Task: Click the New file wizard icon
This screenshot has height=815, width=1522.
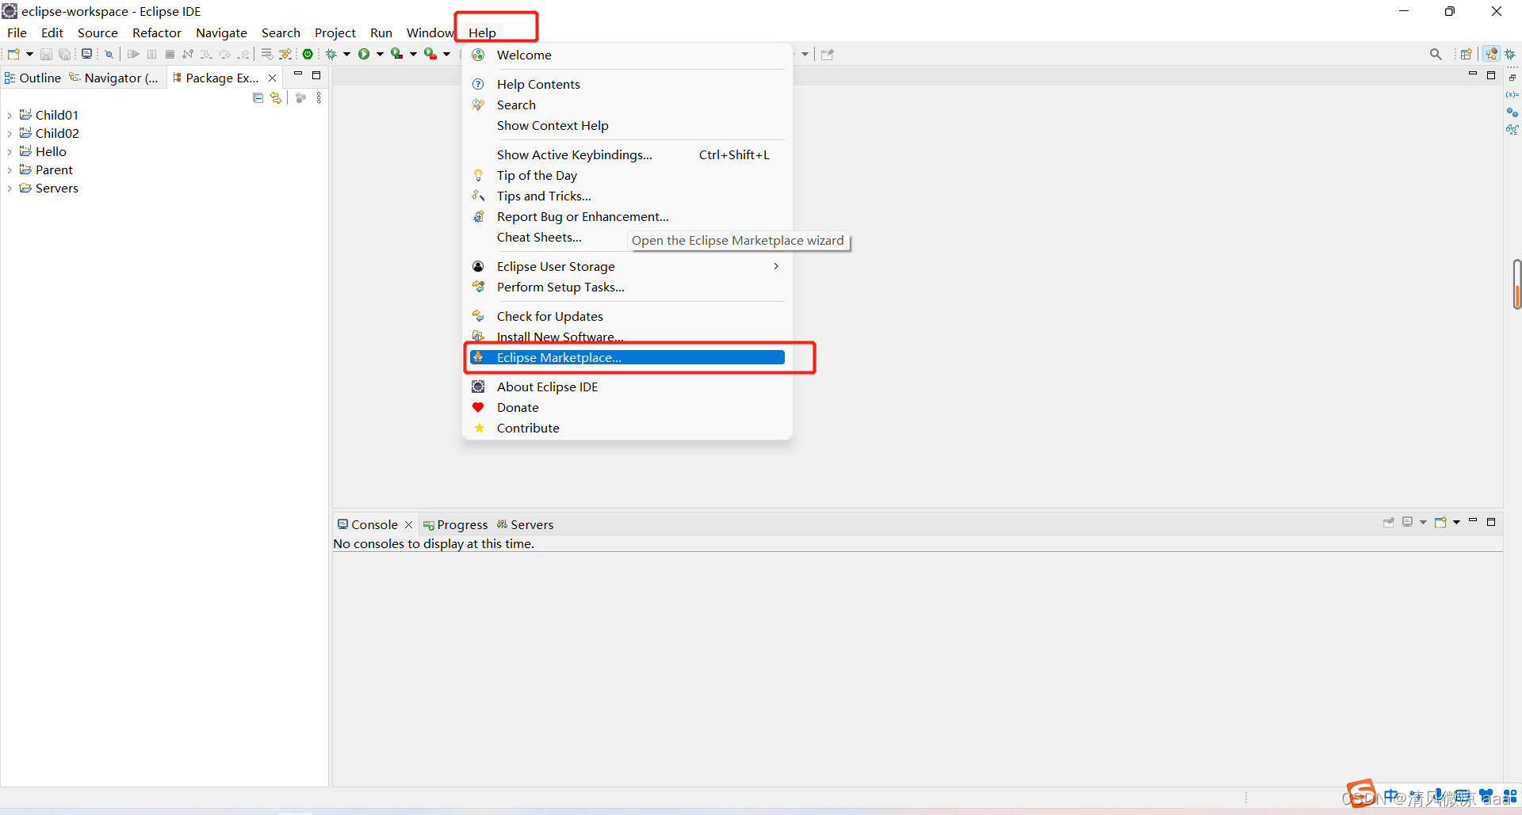Action: point(13,55)
